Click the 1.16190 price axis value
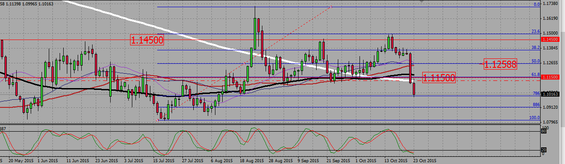 pyautogui.click(x=551, y=18)
